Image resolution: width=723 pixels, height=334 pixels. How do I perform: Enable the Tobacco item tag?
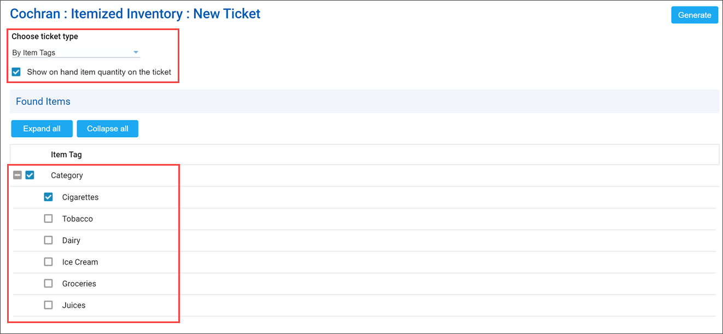click(48, 218)
